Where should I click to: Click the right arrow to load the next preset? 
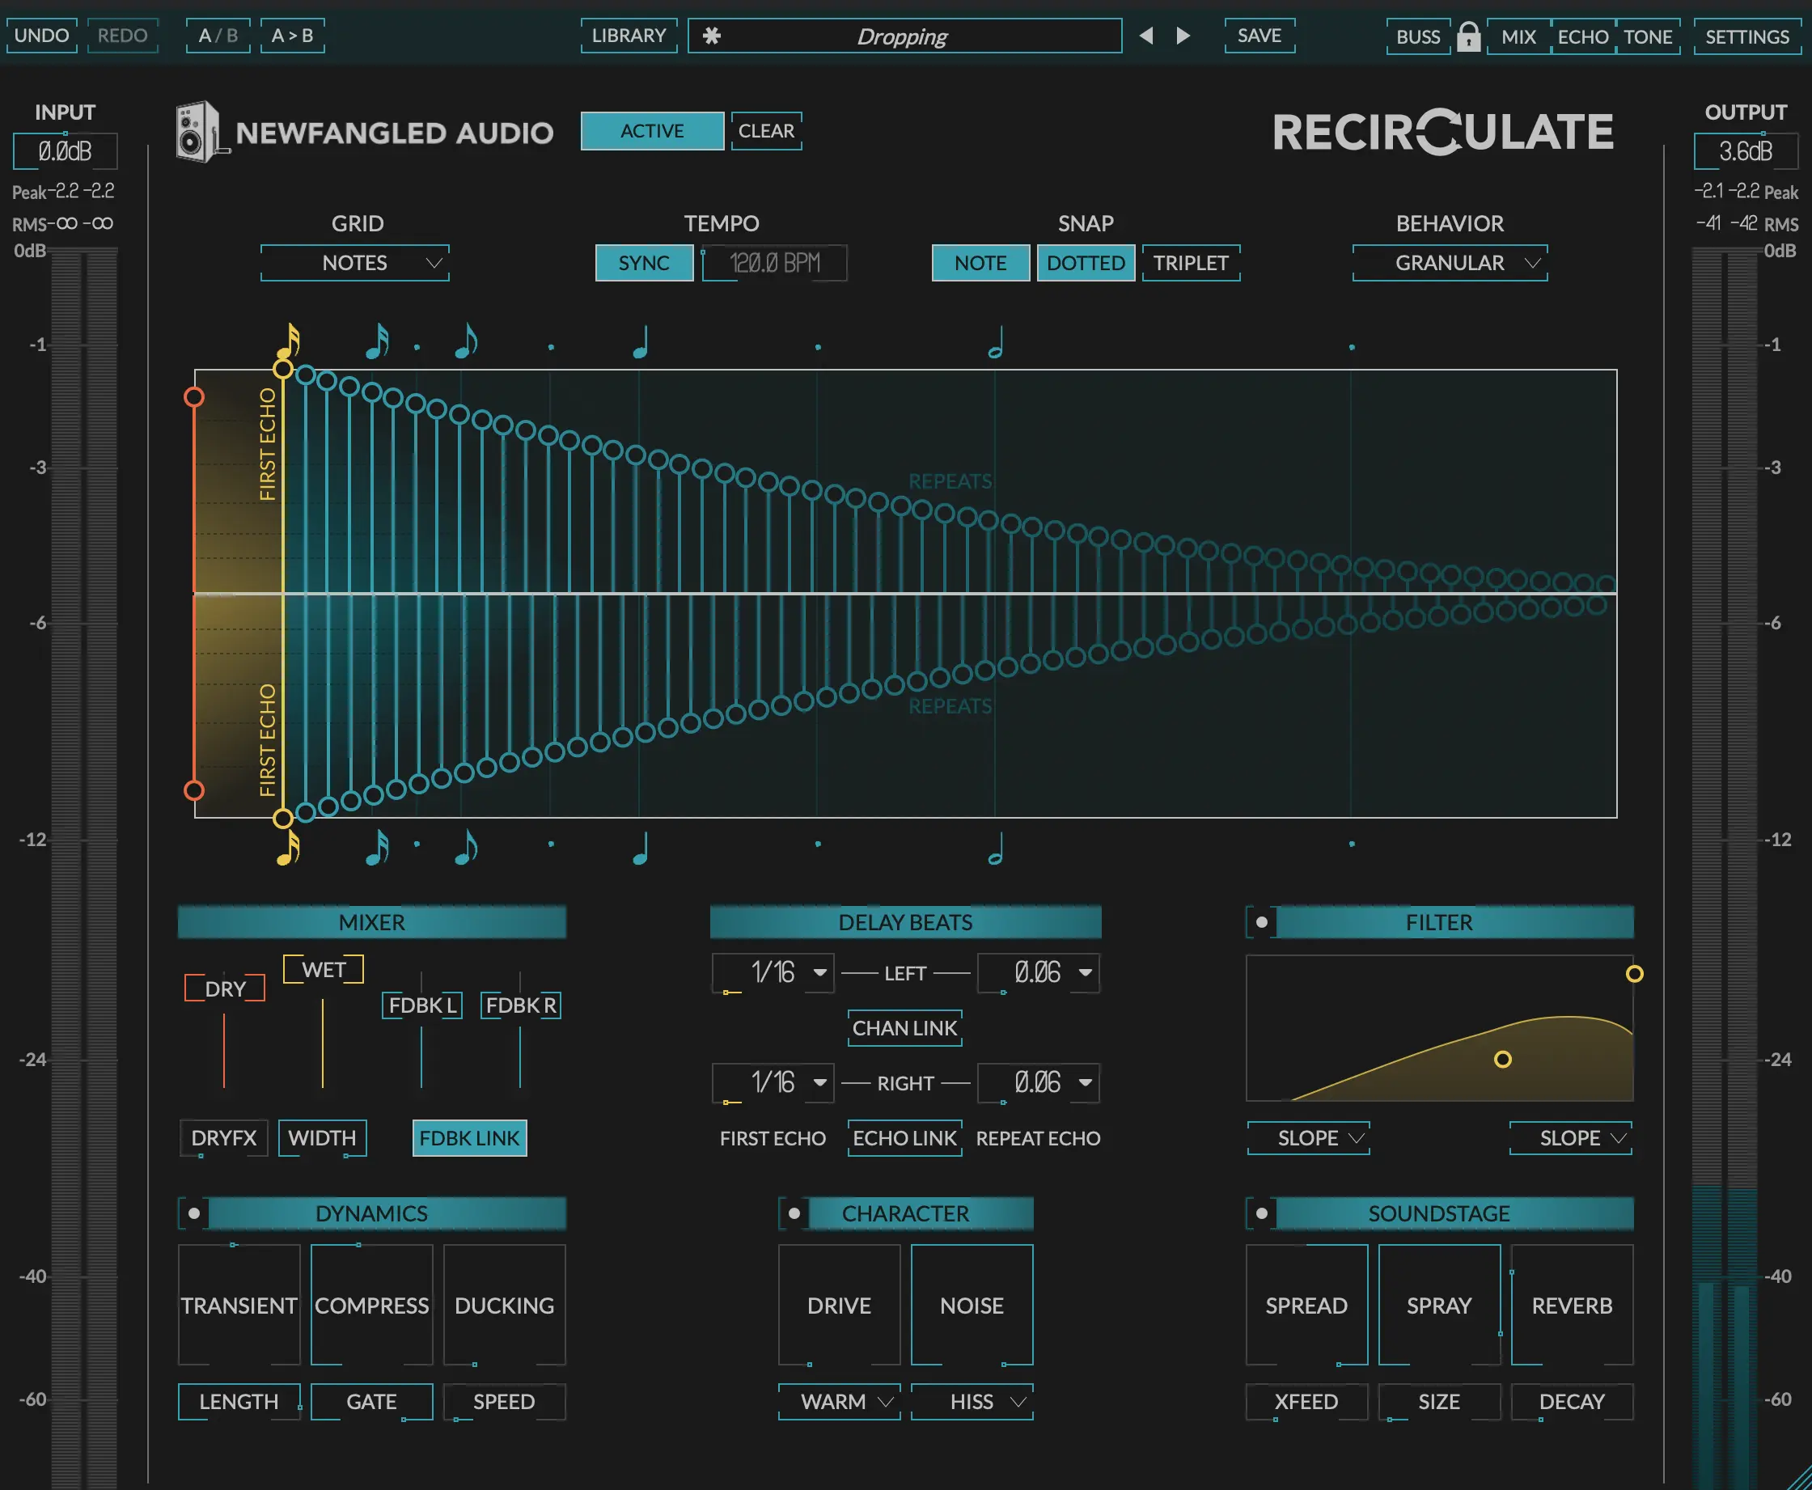1183,36
